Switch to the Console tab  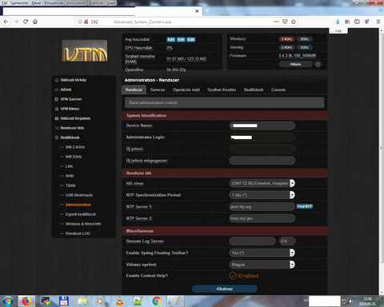coord(278,90)
